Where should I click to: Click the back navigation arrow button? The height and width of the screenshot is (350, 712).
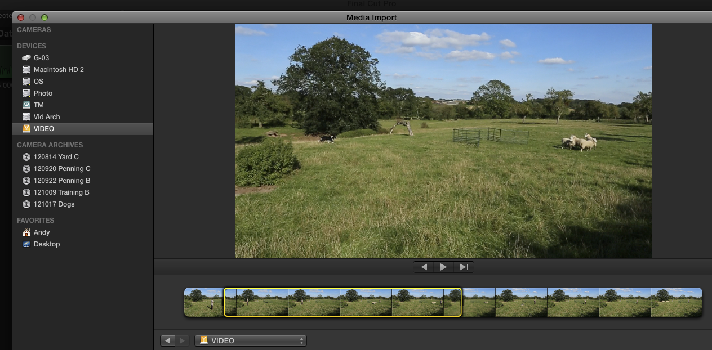click(168, 340)
